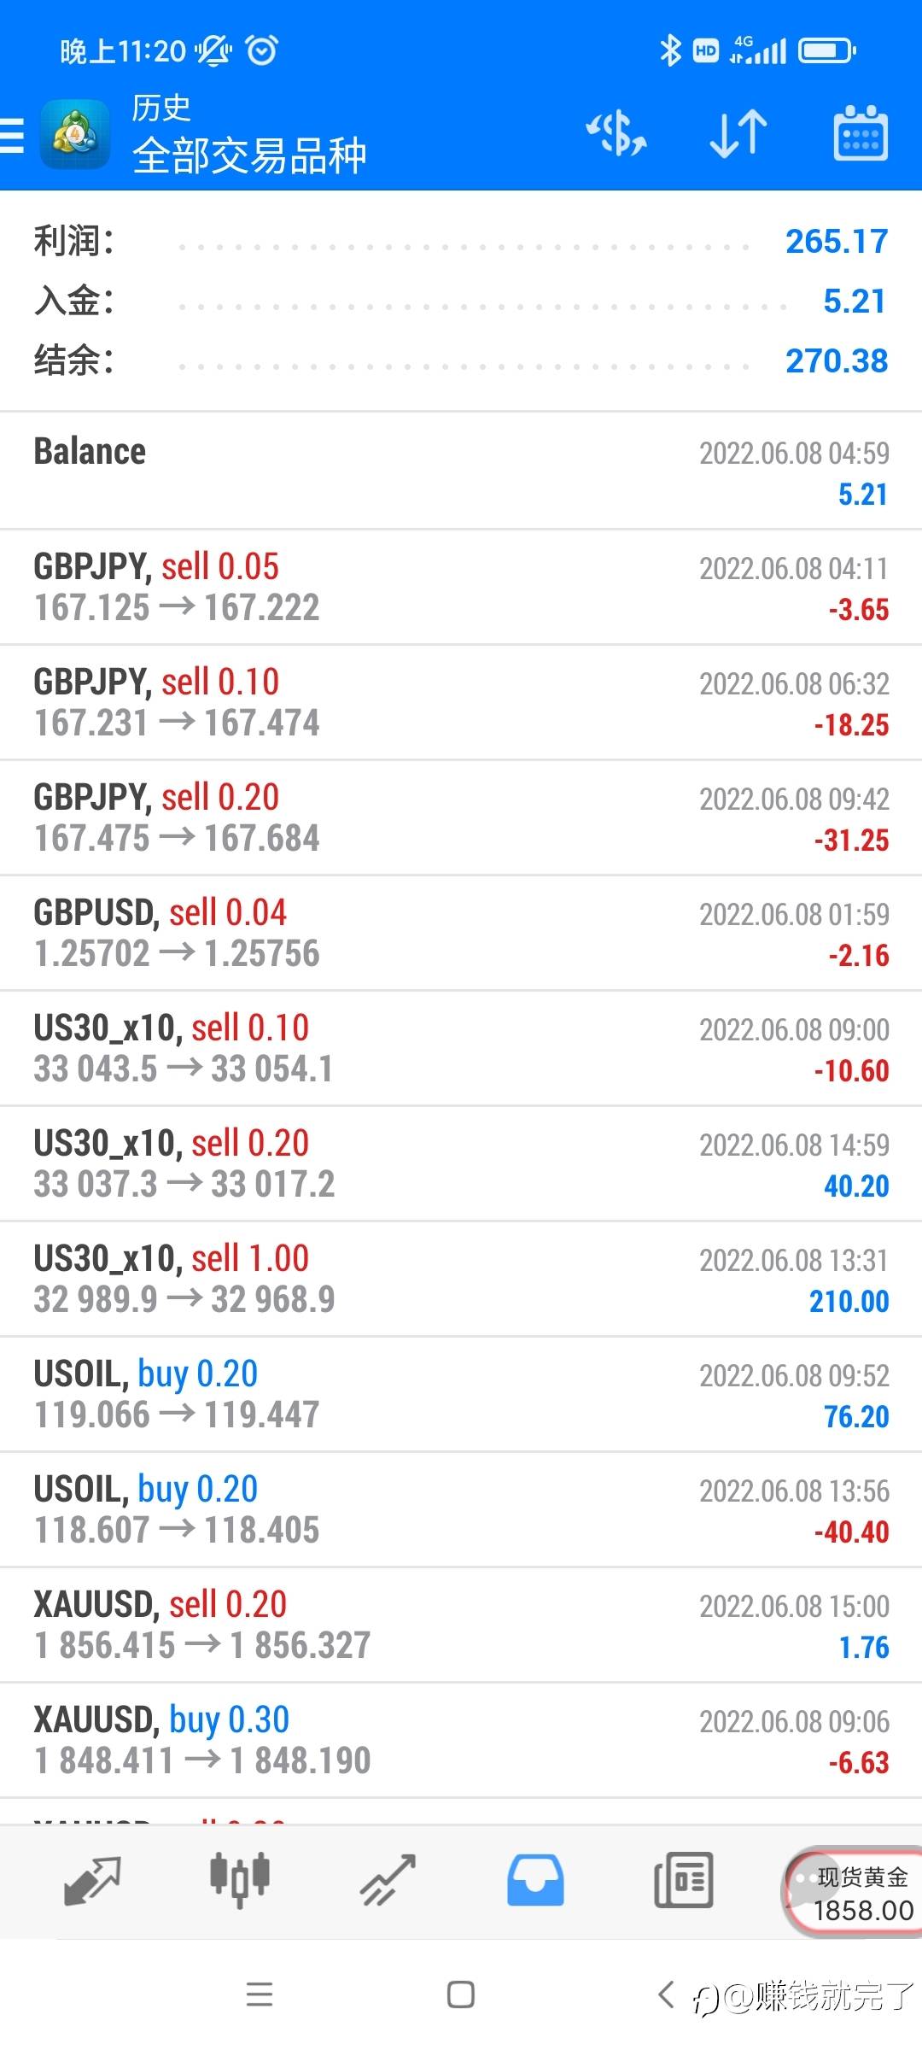Open the calendar date range picker

coord(860,134)
